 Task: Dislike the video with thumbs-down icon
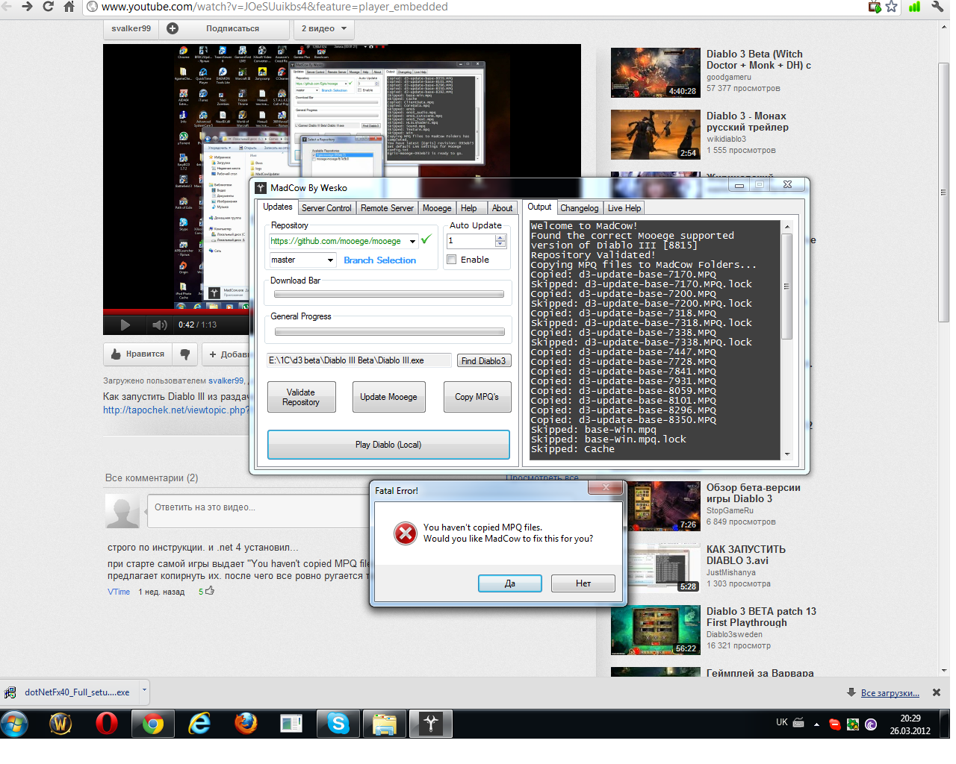[x=185, y=354]
